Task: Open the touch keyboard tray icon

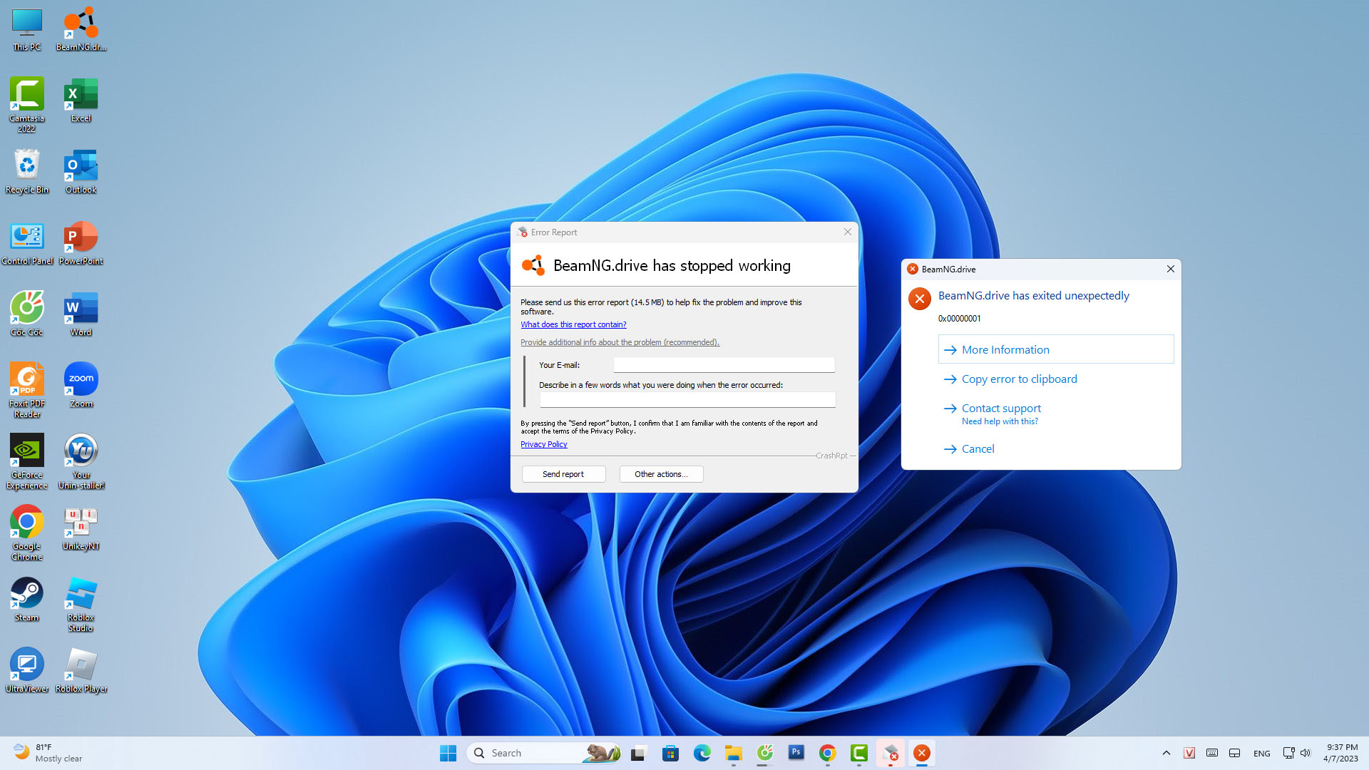Action: click(x=1212, y=753)
